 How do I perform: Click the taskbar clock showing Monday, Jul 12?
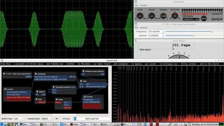pos(205,125)
